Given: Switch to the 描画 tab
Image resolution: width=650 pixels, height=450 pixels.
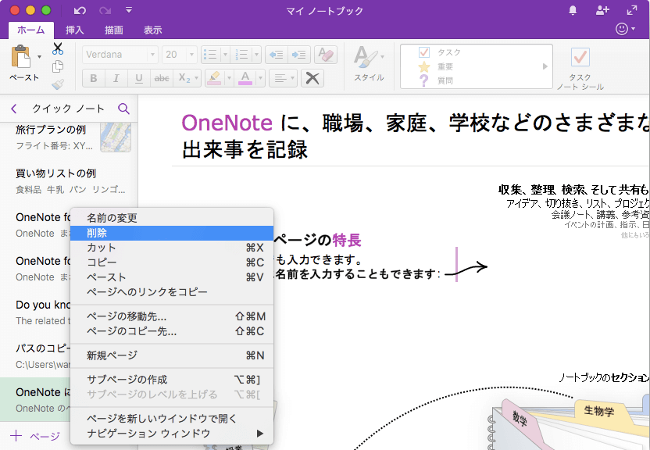Looking at the screenshot, I should tap(113, 30).
